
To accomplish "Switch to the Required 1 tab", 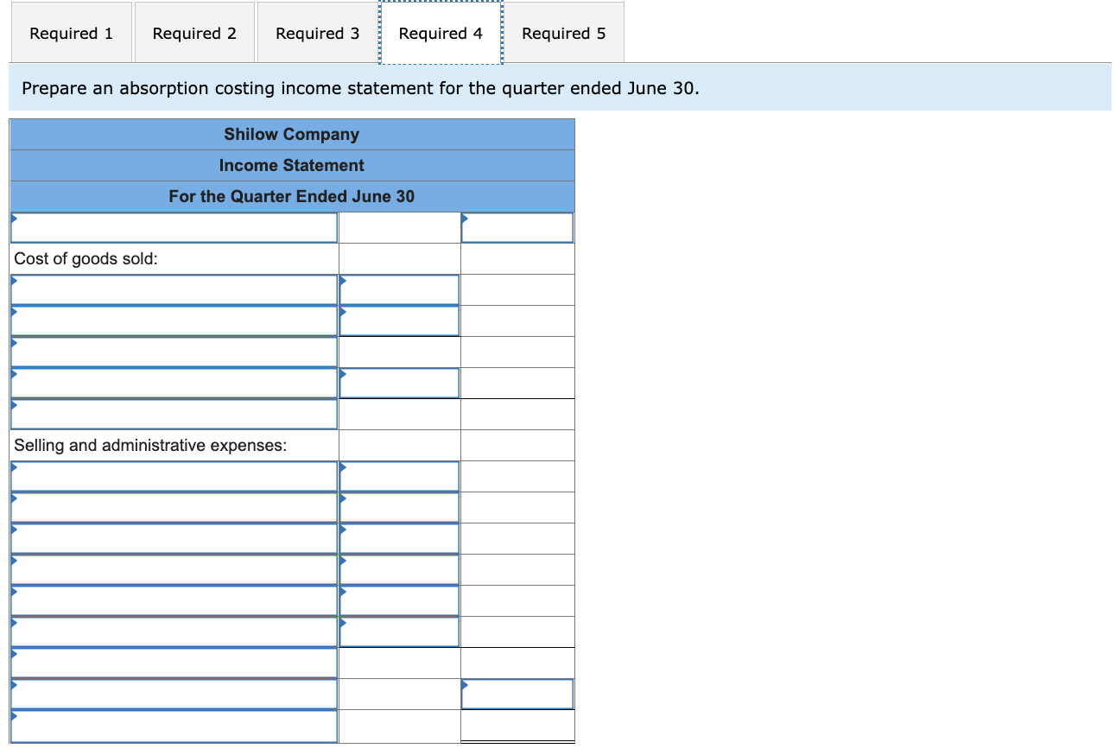I will pos(71,33).
